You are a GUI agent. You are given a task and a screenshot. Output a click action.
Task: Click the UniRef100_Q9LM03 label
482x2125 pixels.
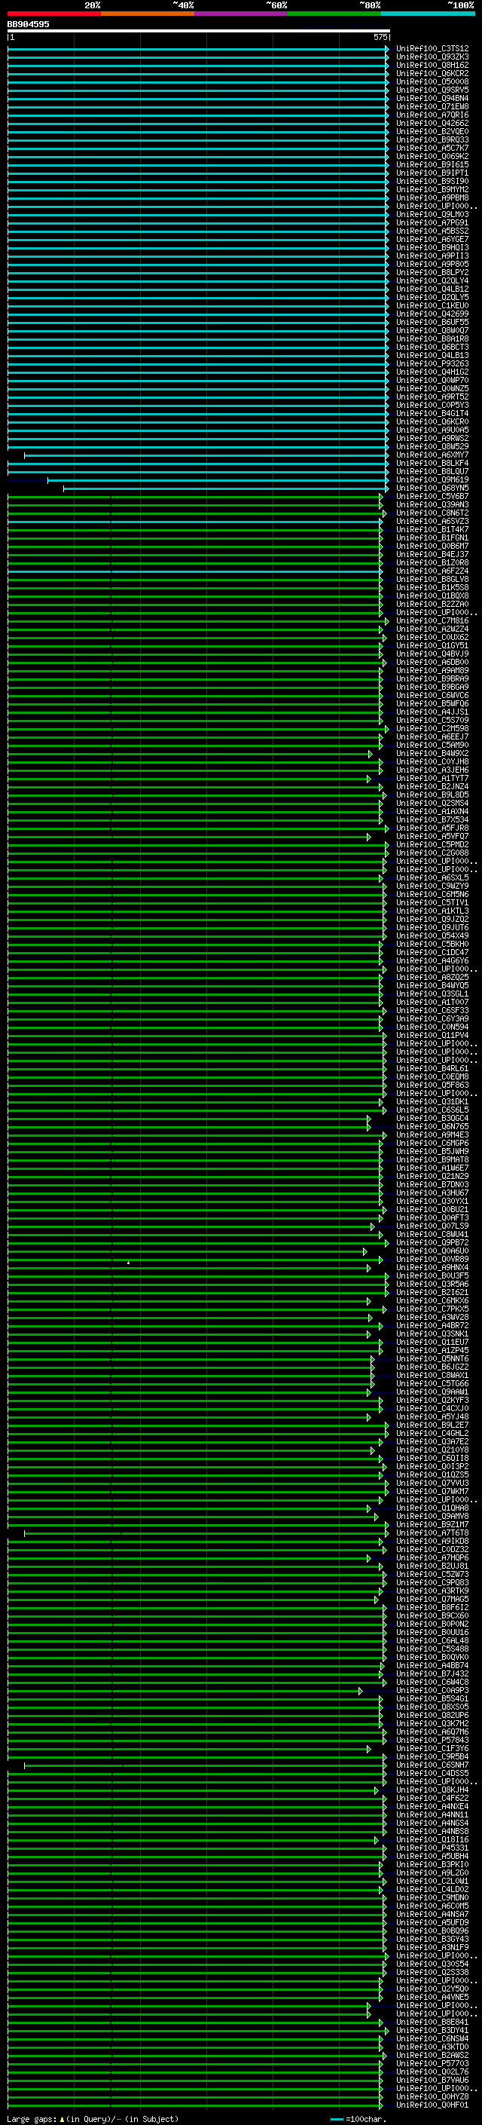click(x=432, y=215)
